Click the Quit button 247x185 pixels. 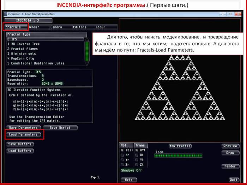(234, 180)
